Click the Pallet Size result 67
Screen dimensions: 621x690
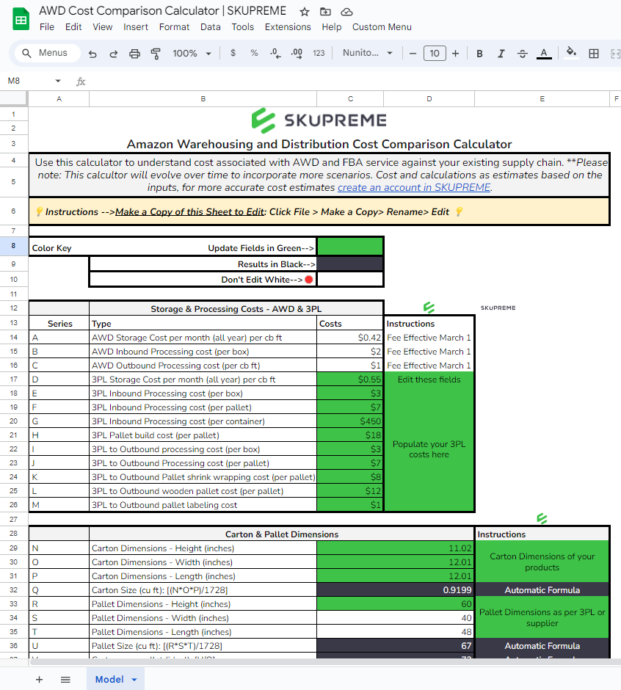click(x=396, y=646)
